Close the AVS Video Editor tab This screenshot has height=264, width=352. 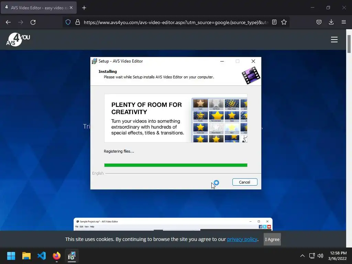point(71,8)
